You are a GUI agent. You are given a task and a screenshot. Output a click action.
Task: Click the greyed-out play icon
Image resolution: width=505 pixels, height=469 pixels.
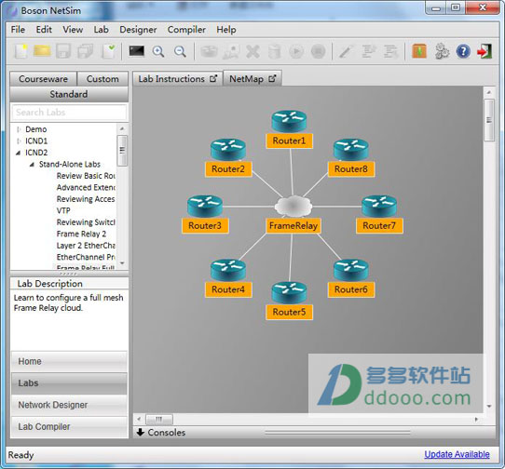click(296, 51)
